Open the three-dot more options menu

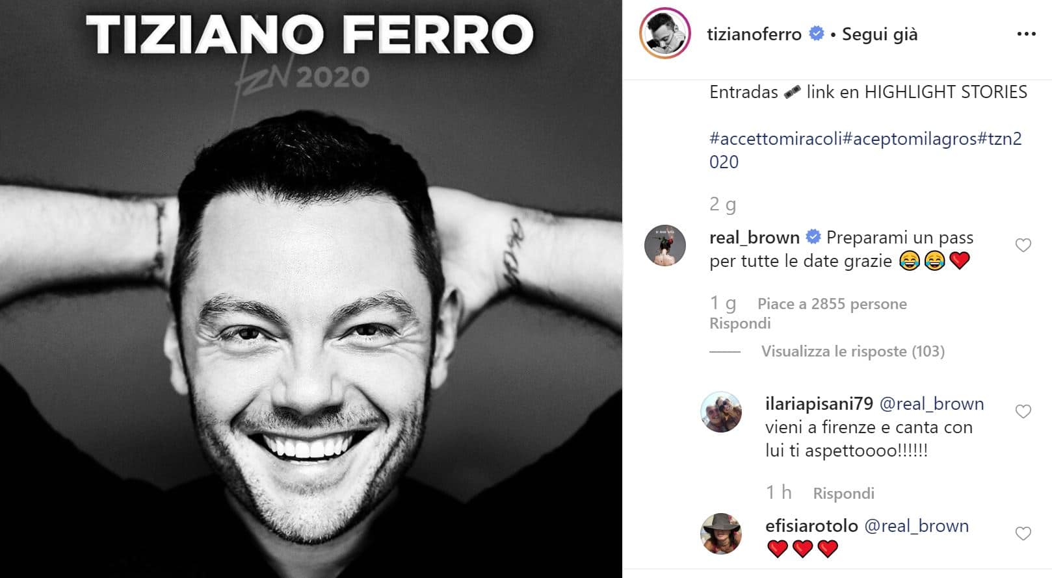tap(1025, 34)
